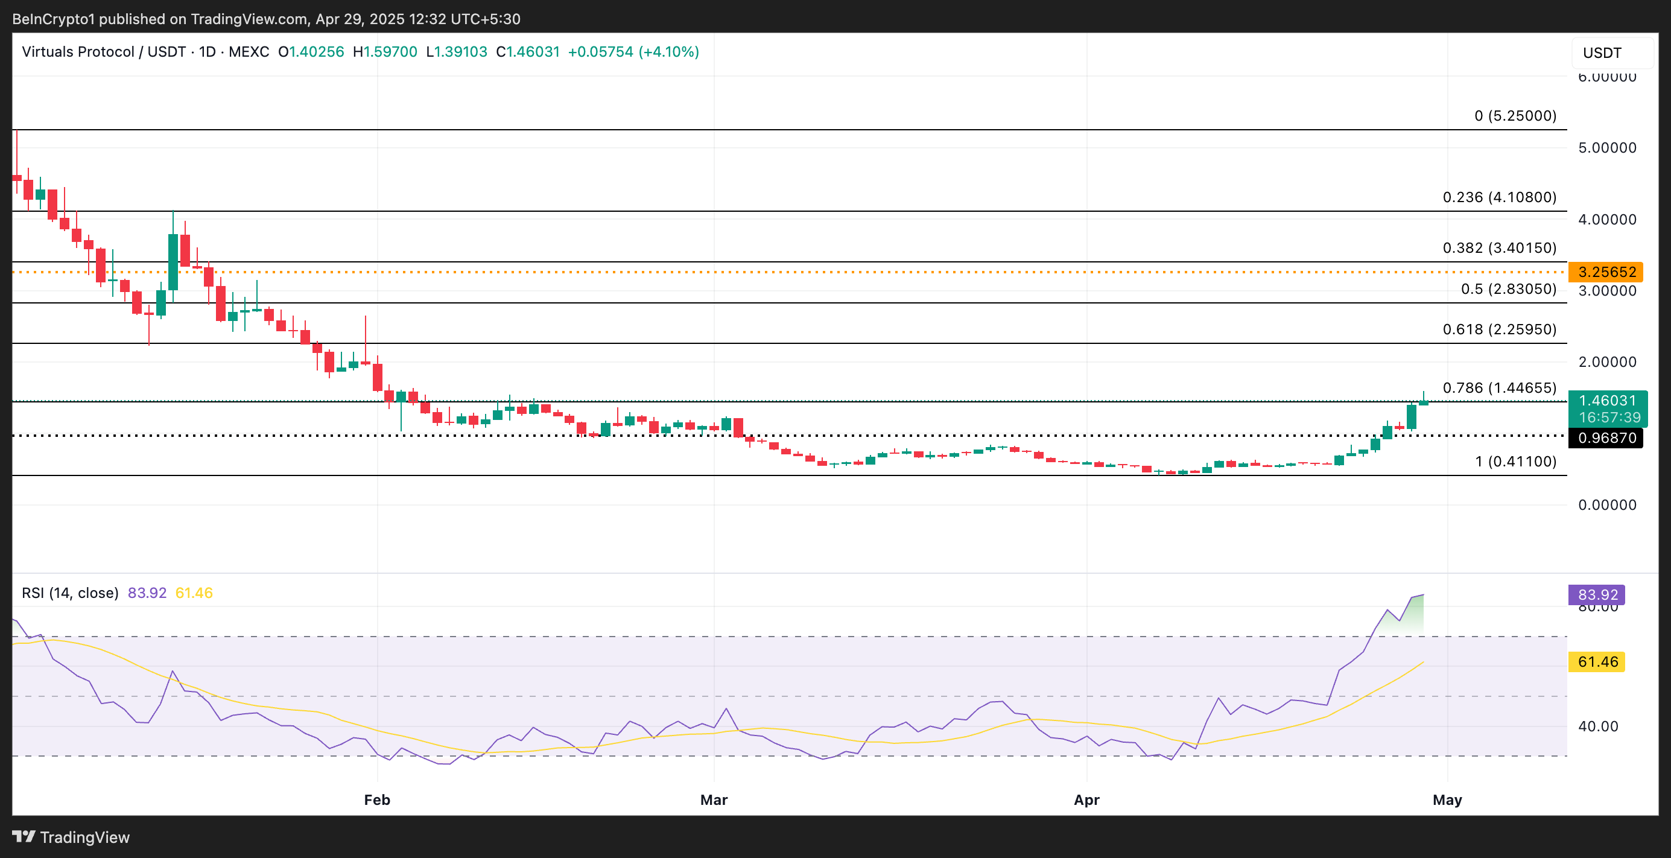The image size is (1671, 858).
Task: Select the 0.236 (4.10800) Fibonacci label
Action: 1499,197
